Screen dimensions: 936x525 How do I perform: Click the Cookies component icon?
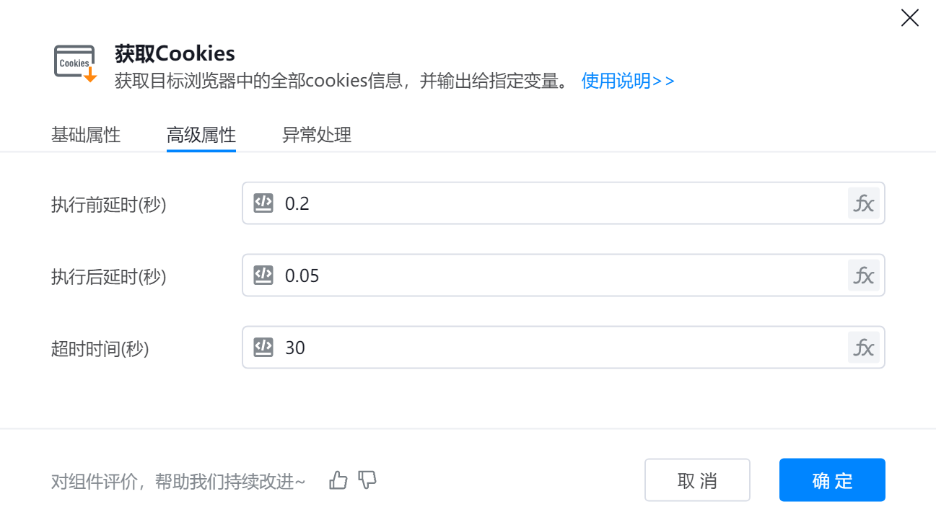75,63
